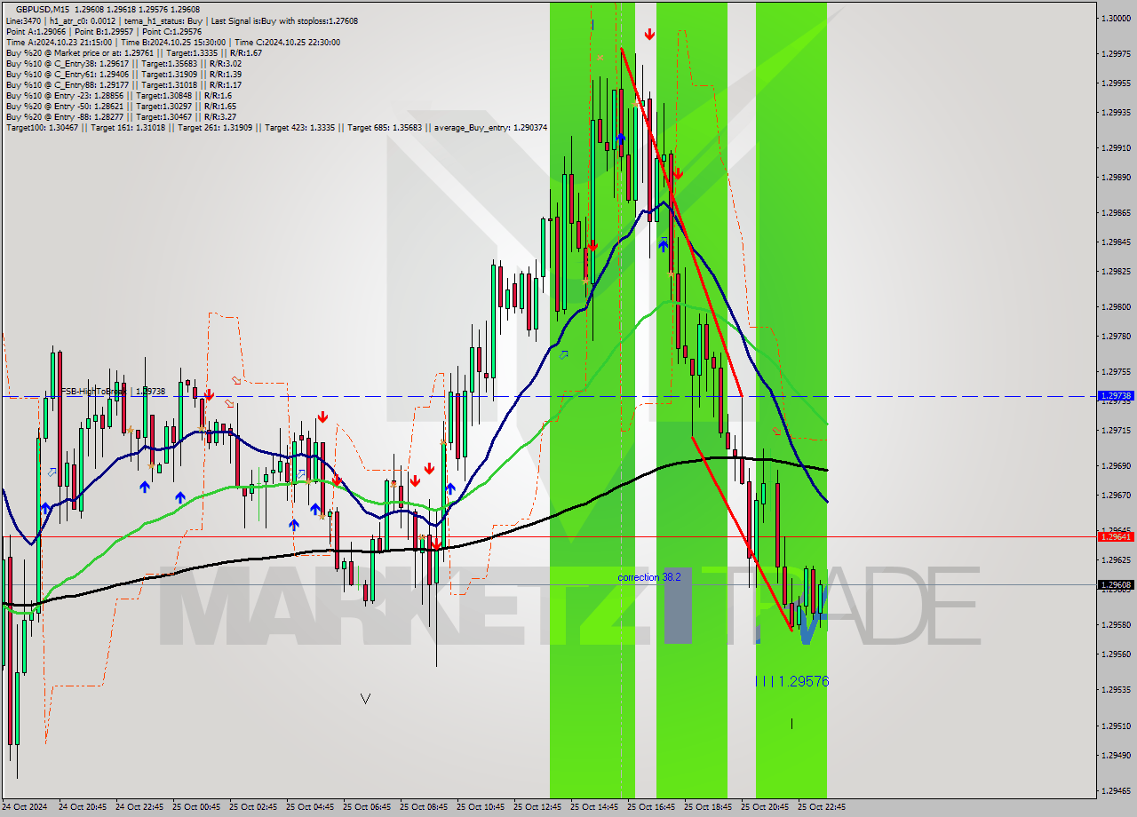Click the 1.29975 price axis label

(1117, 53)
